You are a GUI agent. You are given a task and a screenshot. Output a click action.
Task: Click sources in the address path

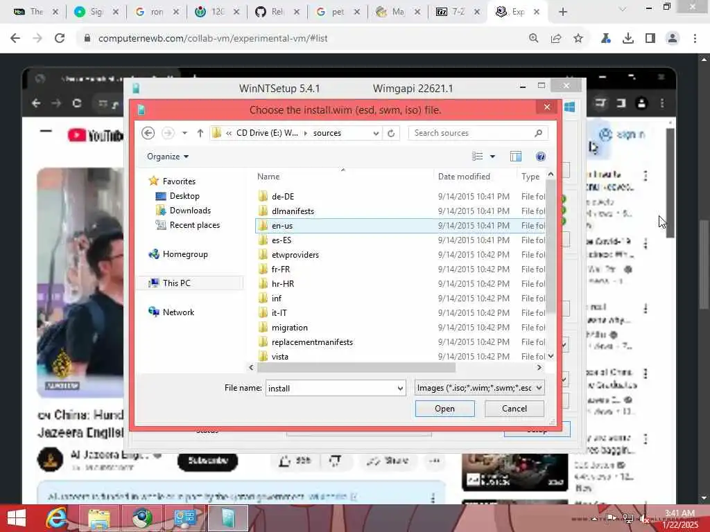click(327, 133)
